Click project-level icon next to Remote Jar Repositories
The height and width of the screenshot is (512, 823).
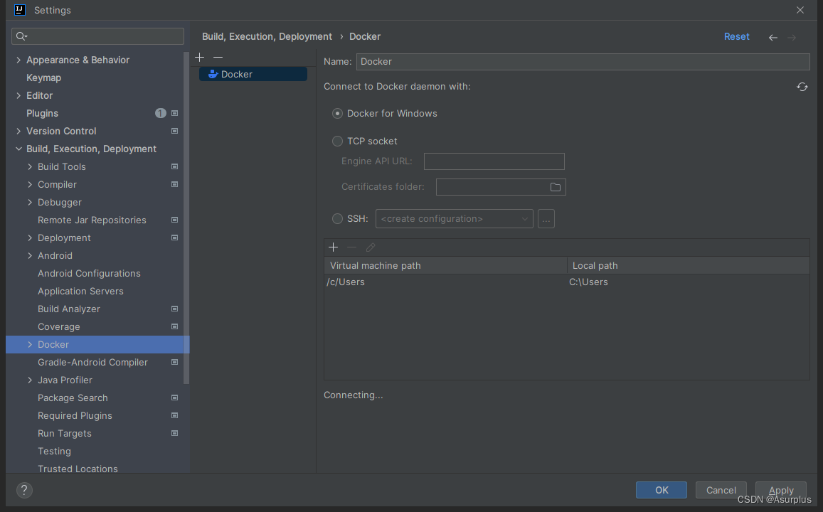click(175, 220)
